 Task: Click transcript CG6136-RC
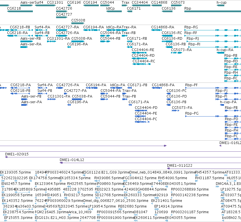(x=167, y=36)
